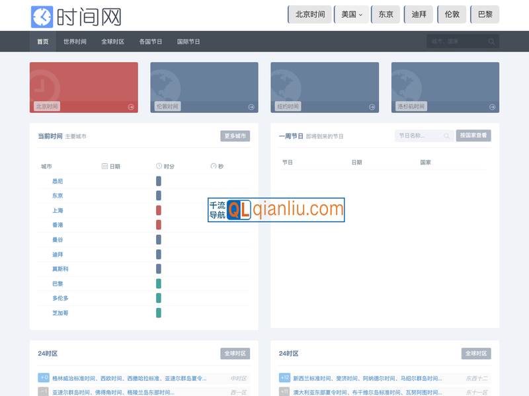Click the search magnifier icon in navbar
This screenshot has width=529, height=396.
pyautogui.click(x=491, y=42)
